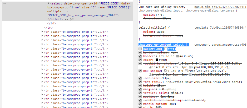Click the name="PRICE_CODE[]" attribute
The width and height of the screenshot is (247, 108).
point(114,7)
